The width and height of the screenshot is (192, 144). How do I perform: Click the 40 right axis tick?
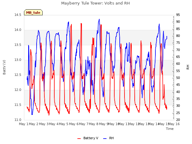tap(178, 92)
